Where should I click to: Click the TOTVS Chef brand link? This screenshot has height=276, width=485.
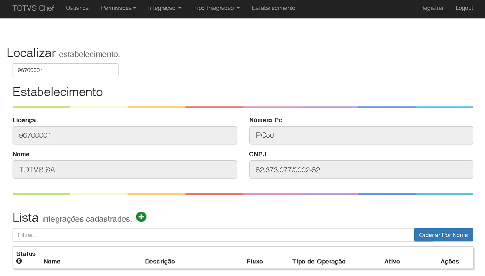click(33, 8)
